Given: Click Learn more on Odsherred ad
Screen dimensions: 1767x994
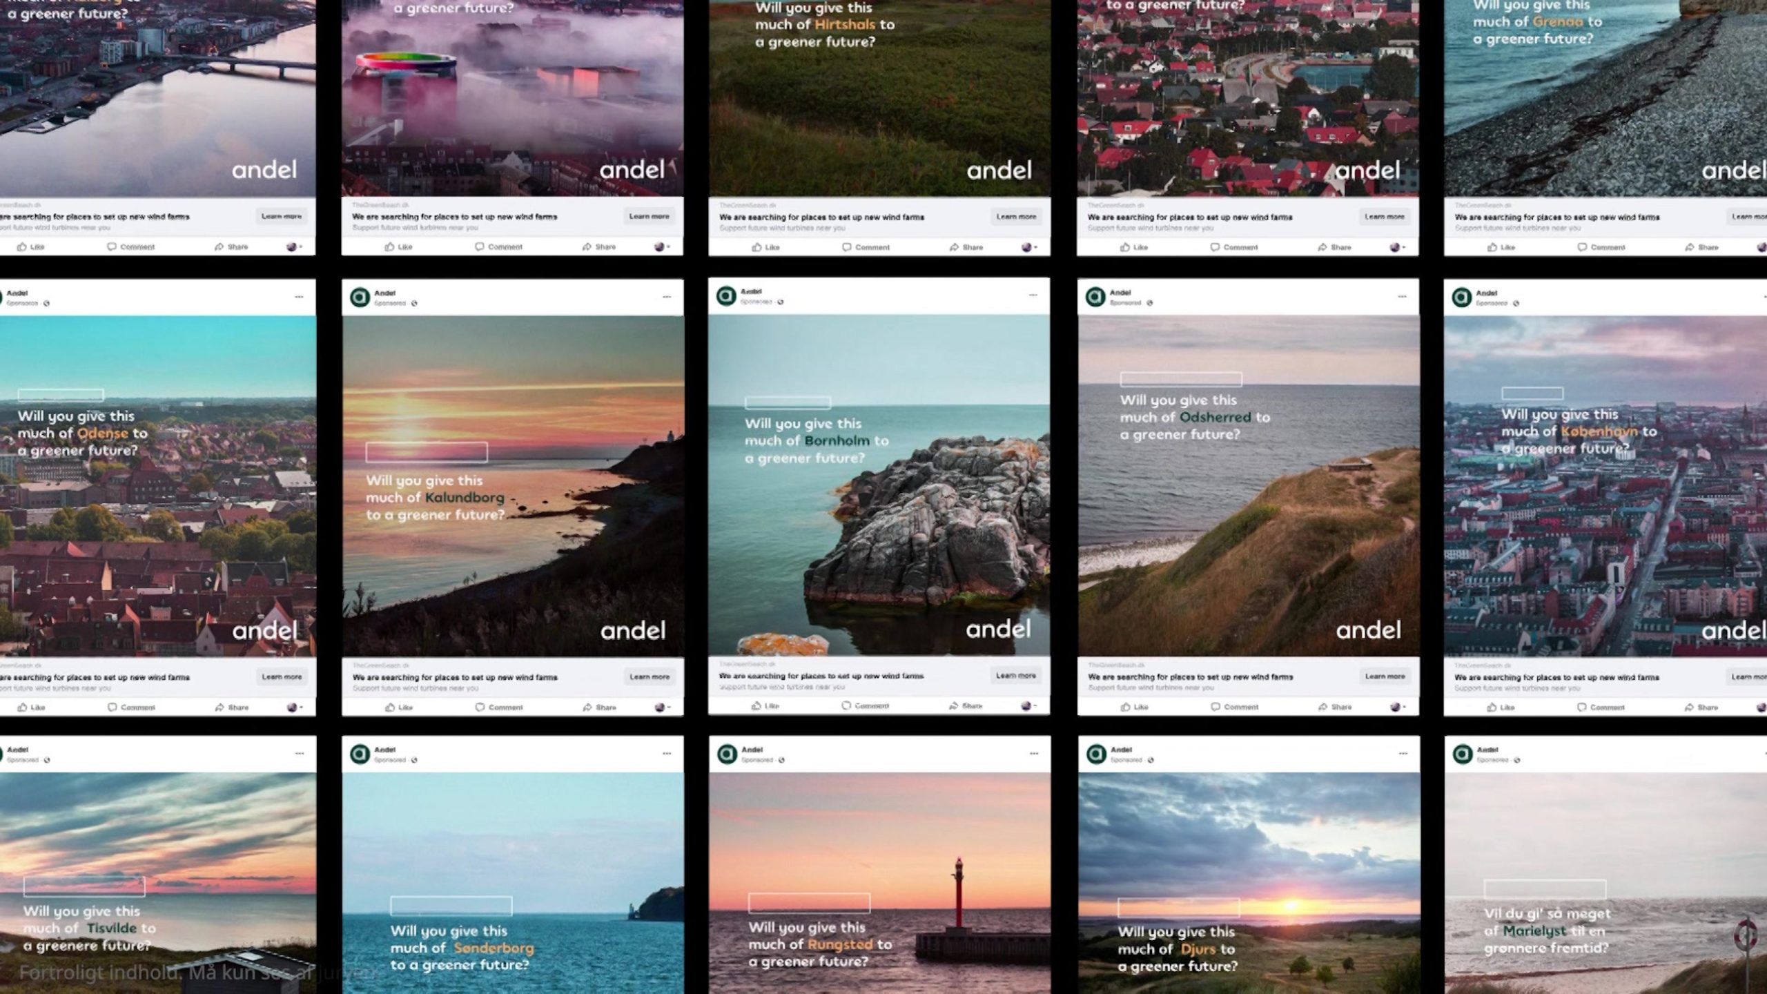Looking at the screenshot, I should tap(1385, 676).
